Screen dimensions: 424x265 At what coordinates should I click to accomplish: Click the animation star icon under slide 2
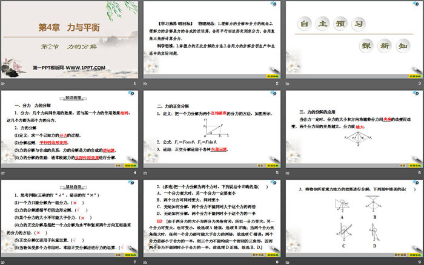click(x=145, y=83)
